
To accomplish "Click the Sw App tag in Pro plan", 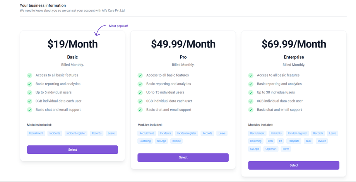I will 161,141.
